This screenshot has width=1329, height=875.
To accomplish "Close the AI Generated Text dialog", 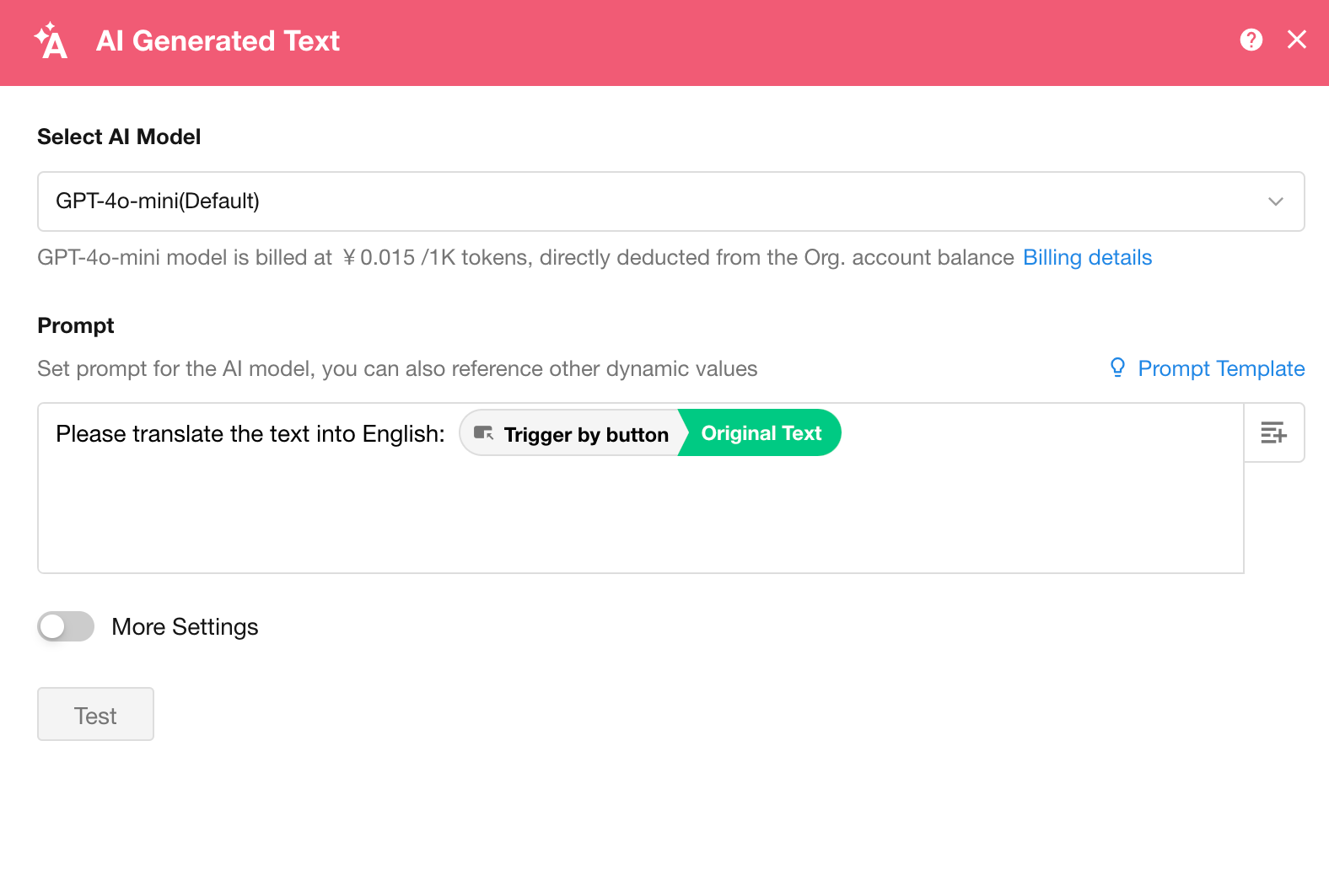I will [1297, 40].
